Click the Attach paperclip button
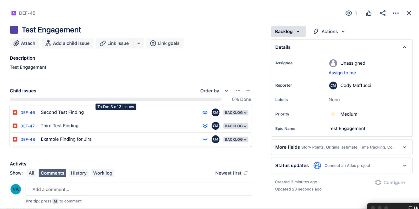The image size is (419, 209). 24,43
